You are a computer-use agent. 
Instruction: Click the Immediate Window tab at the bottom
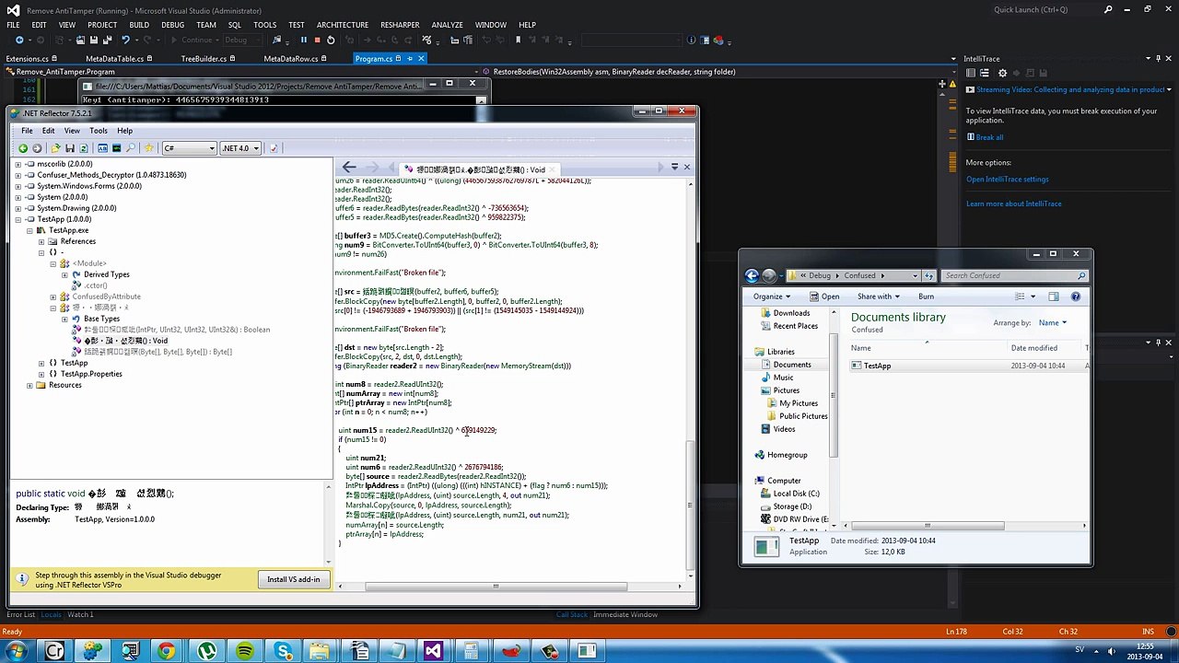click(x=625, y=614)
